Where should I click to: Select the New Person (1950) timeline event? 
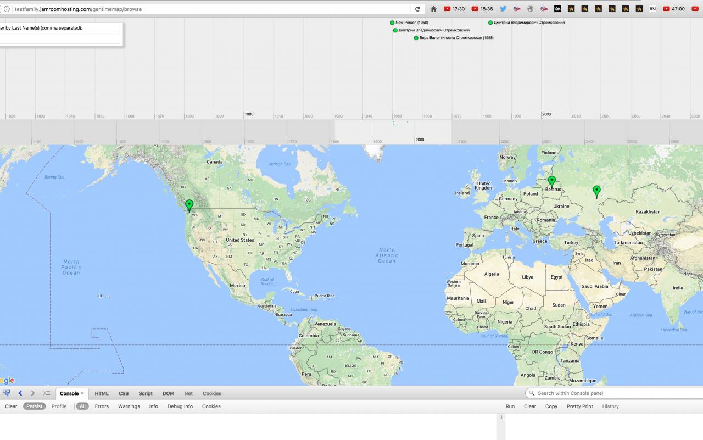[x=411, y=23]
